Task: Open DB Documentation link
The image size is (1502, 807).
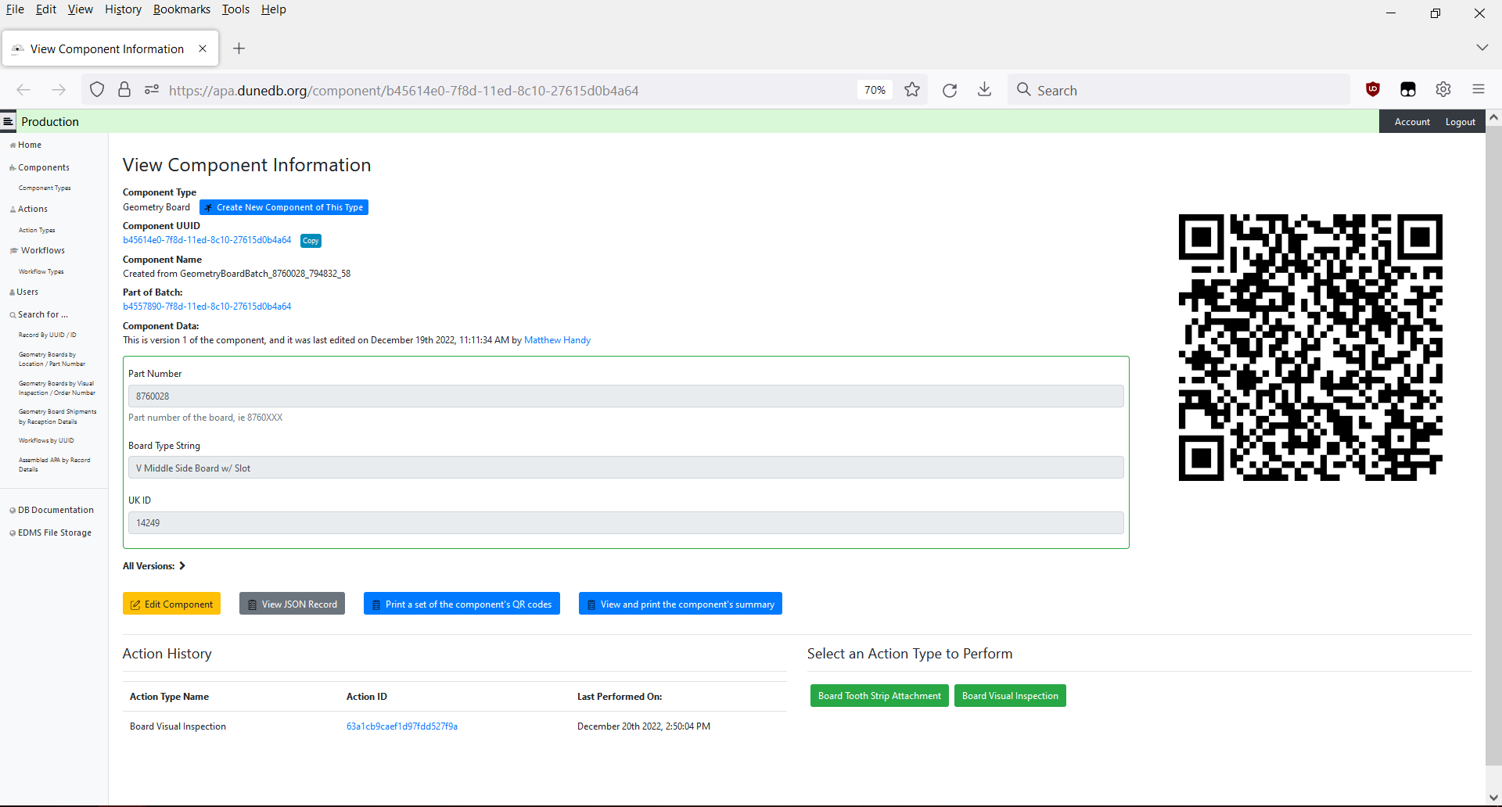Action: click(56, 510)
